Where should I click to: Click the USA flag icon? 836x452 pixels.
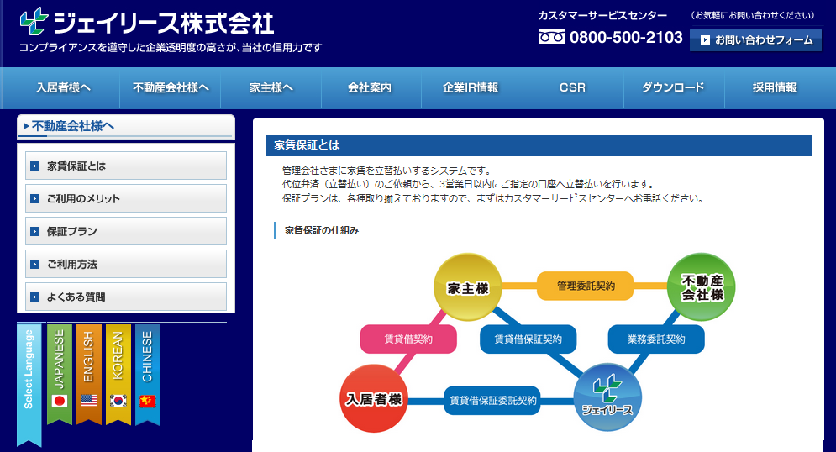click(x=89, y=401)
